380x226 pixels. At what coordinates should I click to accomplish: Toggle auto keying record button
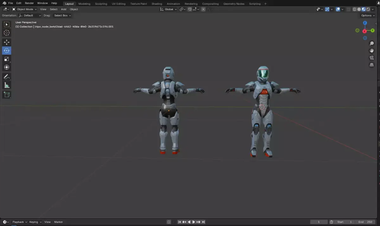(x=169, y=222)
